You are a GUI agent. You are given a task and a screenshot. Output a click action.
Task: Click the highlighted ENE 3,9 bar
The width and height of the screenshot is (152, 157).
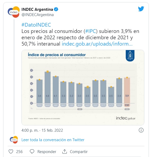[x=127, y=90]
